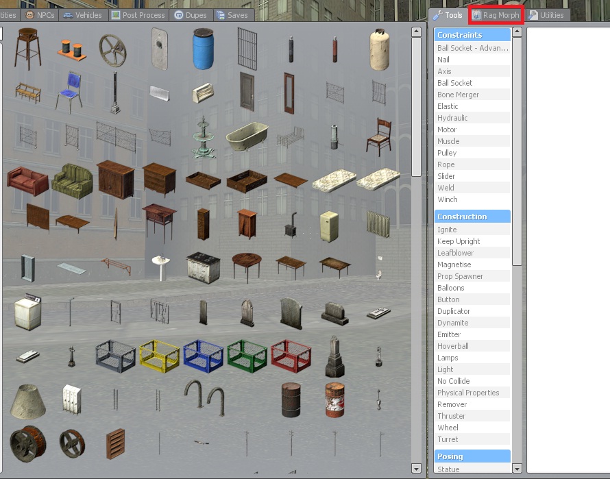Click the tool list scroll-down arrow

point(517,469)
